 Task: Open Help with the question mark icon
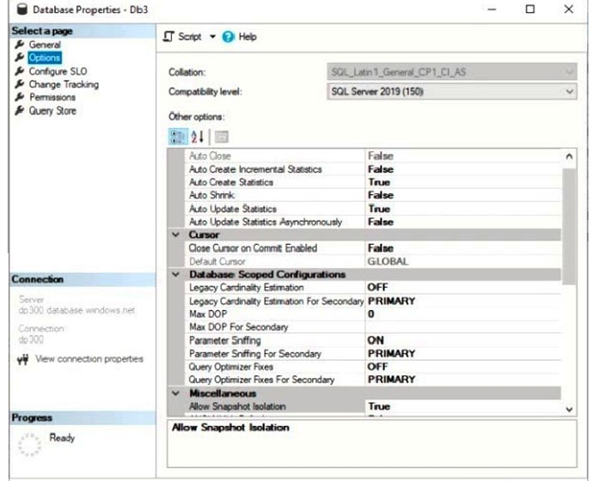point(228,37)
